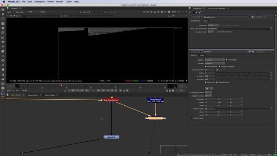The image size is (277, 156).
Task: Toggle volumetric holdout checkbox
Action: [215, 32]
